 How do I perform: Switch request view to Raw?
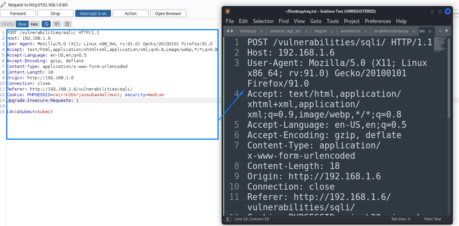(22, 24)
